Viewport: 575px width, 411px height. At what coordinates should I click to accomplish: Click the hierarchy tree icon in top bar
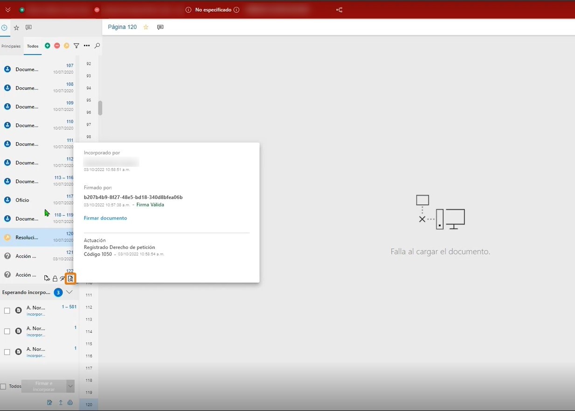coord(339,10)
